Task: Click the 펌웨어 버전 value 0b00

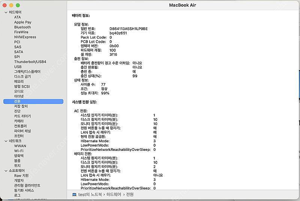Action: pyautogui.click(x=114, y=46)
